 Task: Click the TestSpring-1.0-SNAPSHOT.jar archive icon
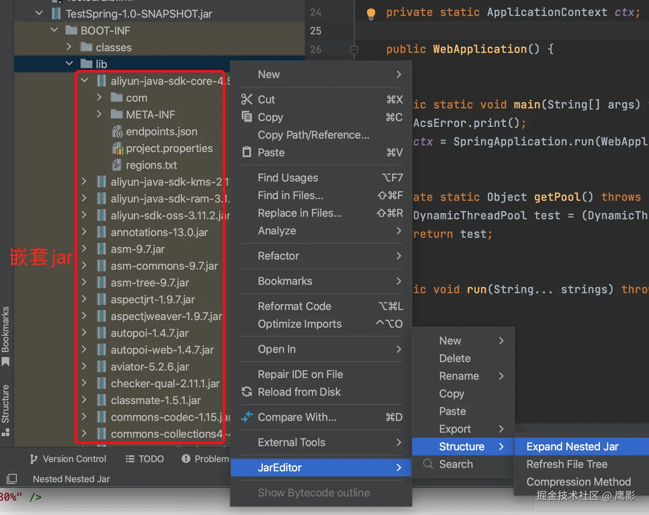pos(56,13)
